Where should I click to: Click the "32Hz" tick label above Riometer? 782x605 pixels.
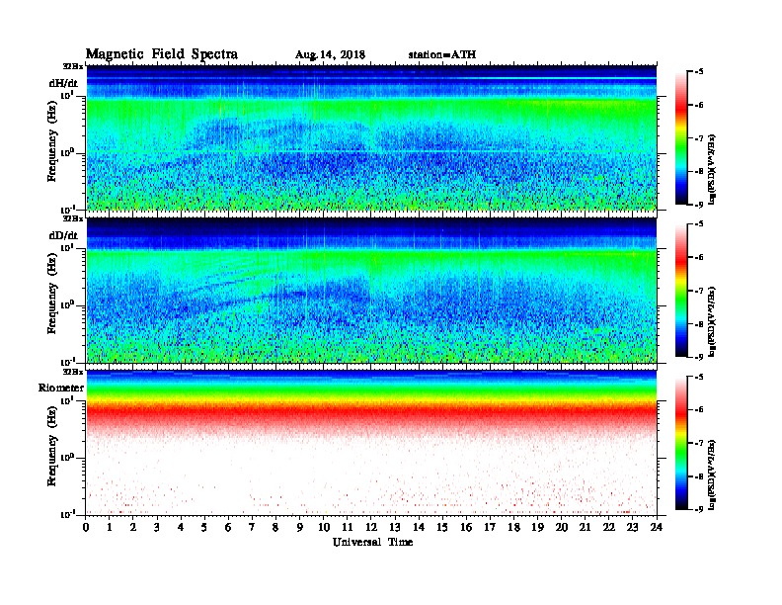tap(73, 372)
